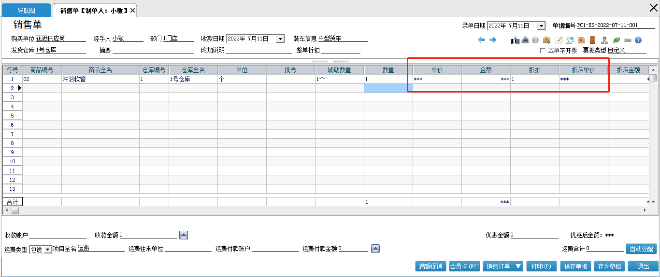660x277 pixels.
Task: Click the empty 运费付款账户 input field
Action: [275, 249]
